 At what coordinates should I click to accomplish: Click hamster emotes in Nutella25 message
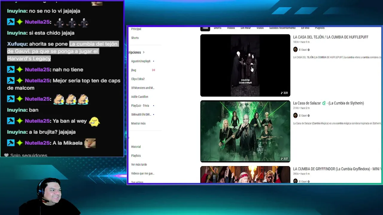click(71, 99)
